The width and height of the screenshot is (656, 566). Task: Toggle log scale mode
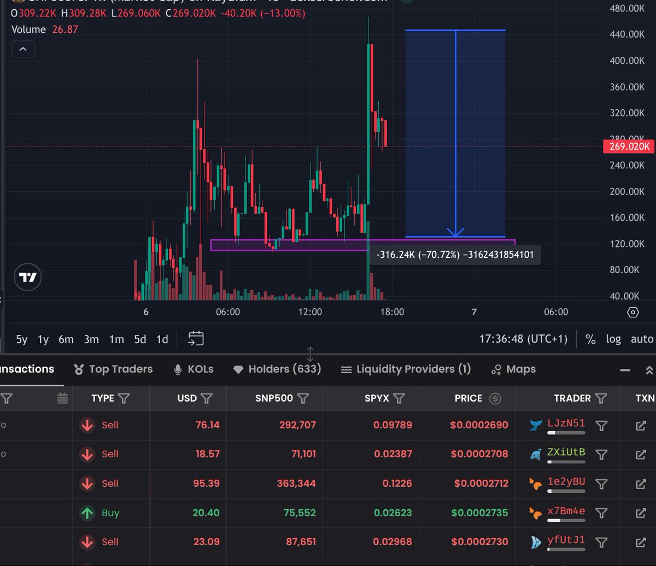pyautogui.click(x=613, y=339)
